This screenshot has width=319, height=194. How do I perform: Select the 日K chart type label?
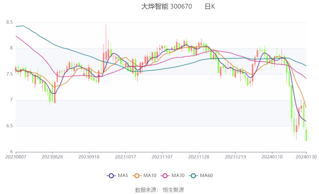click(210, 7)
